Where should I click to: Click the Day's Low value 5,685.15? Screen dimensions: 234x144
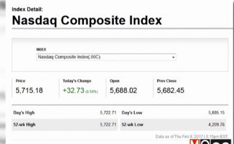(216, 113)
